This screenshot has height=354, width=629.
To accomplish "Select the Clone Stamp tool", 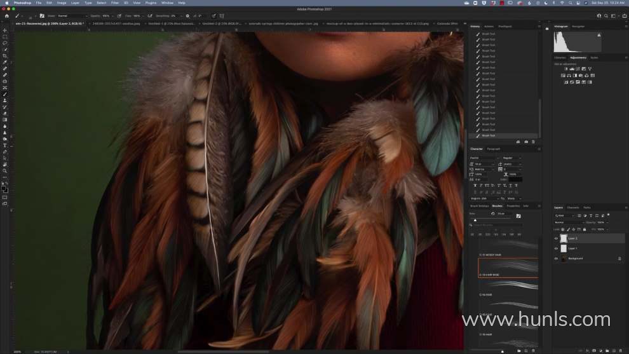I will point(5,100).
